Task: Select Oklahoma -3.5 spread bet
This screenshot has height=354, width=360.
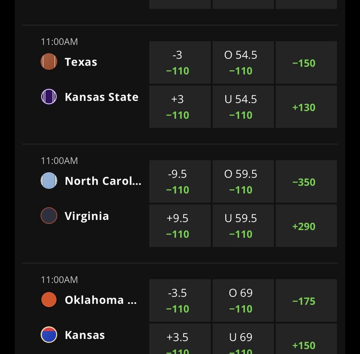Action: coord(180,300)
